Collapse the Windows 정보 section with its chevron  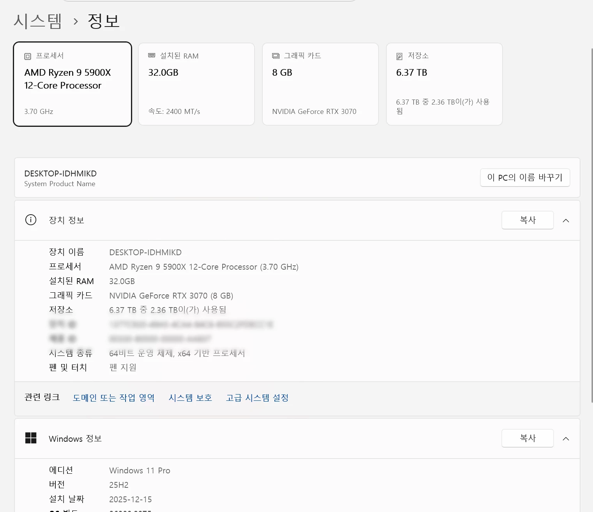(566, 439)
